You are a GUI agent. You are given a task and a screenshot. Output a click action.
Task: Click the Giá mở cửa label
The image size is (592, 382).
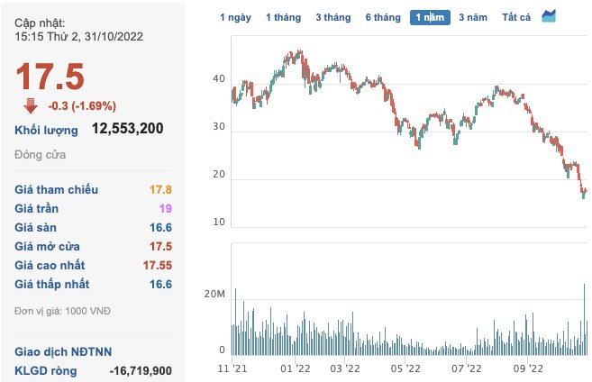48,246
